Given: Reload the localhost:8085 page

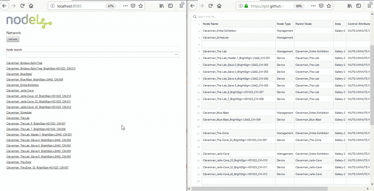Looking at the screenshot, I should coord(22,6).
